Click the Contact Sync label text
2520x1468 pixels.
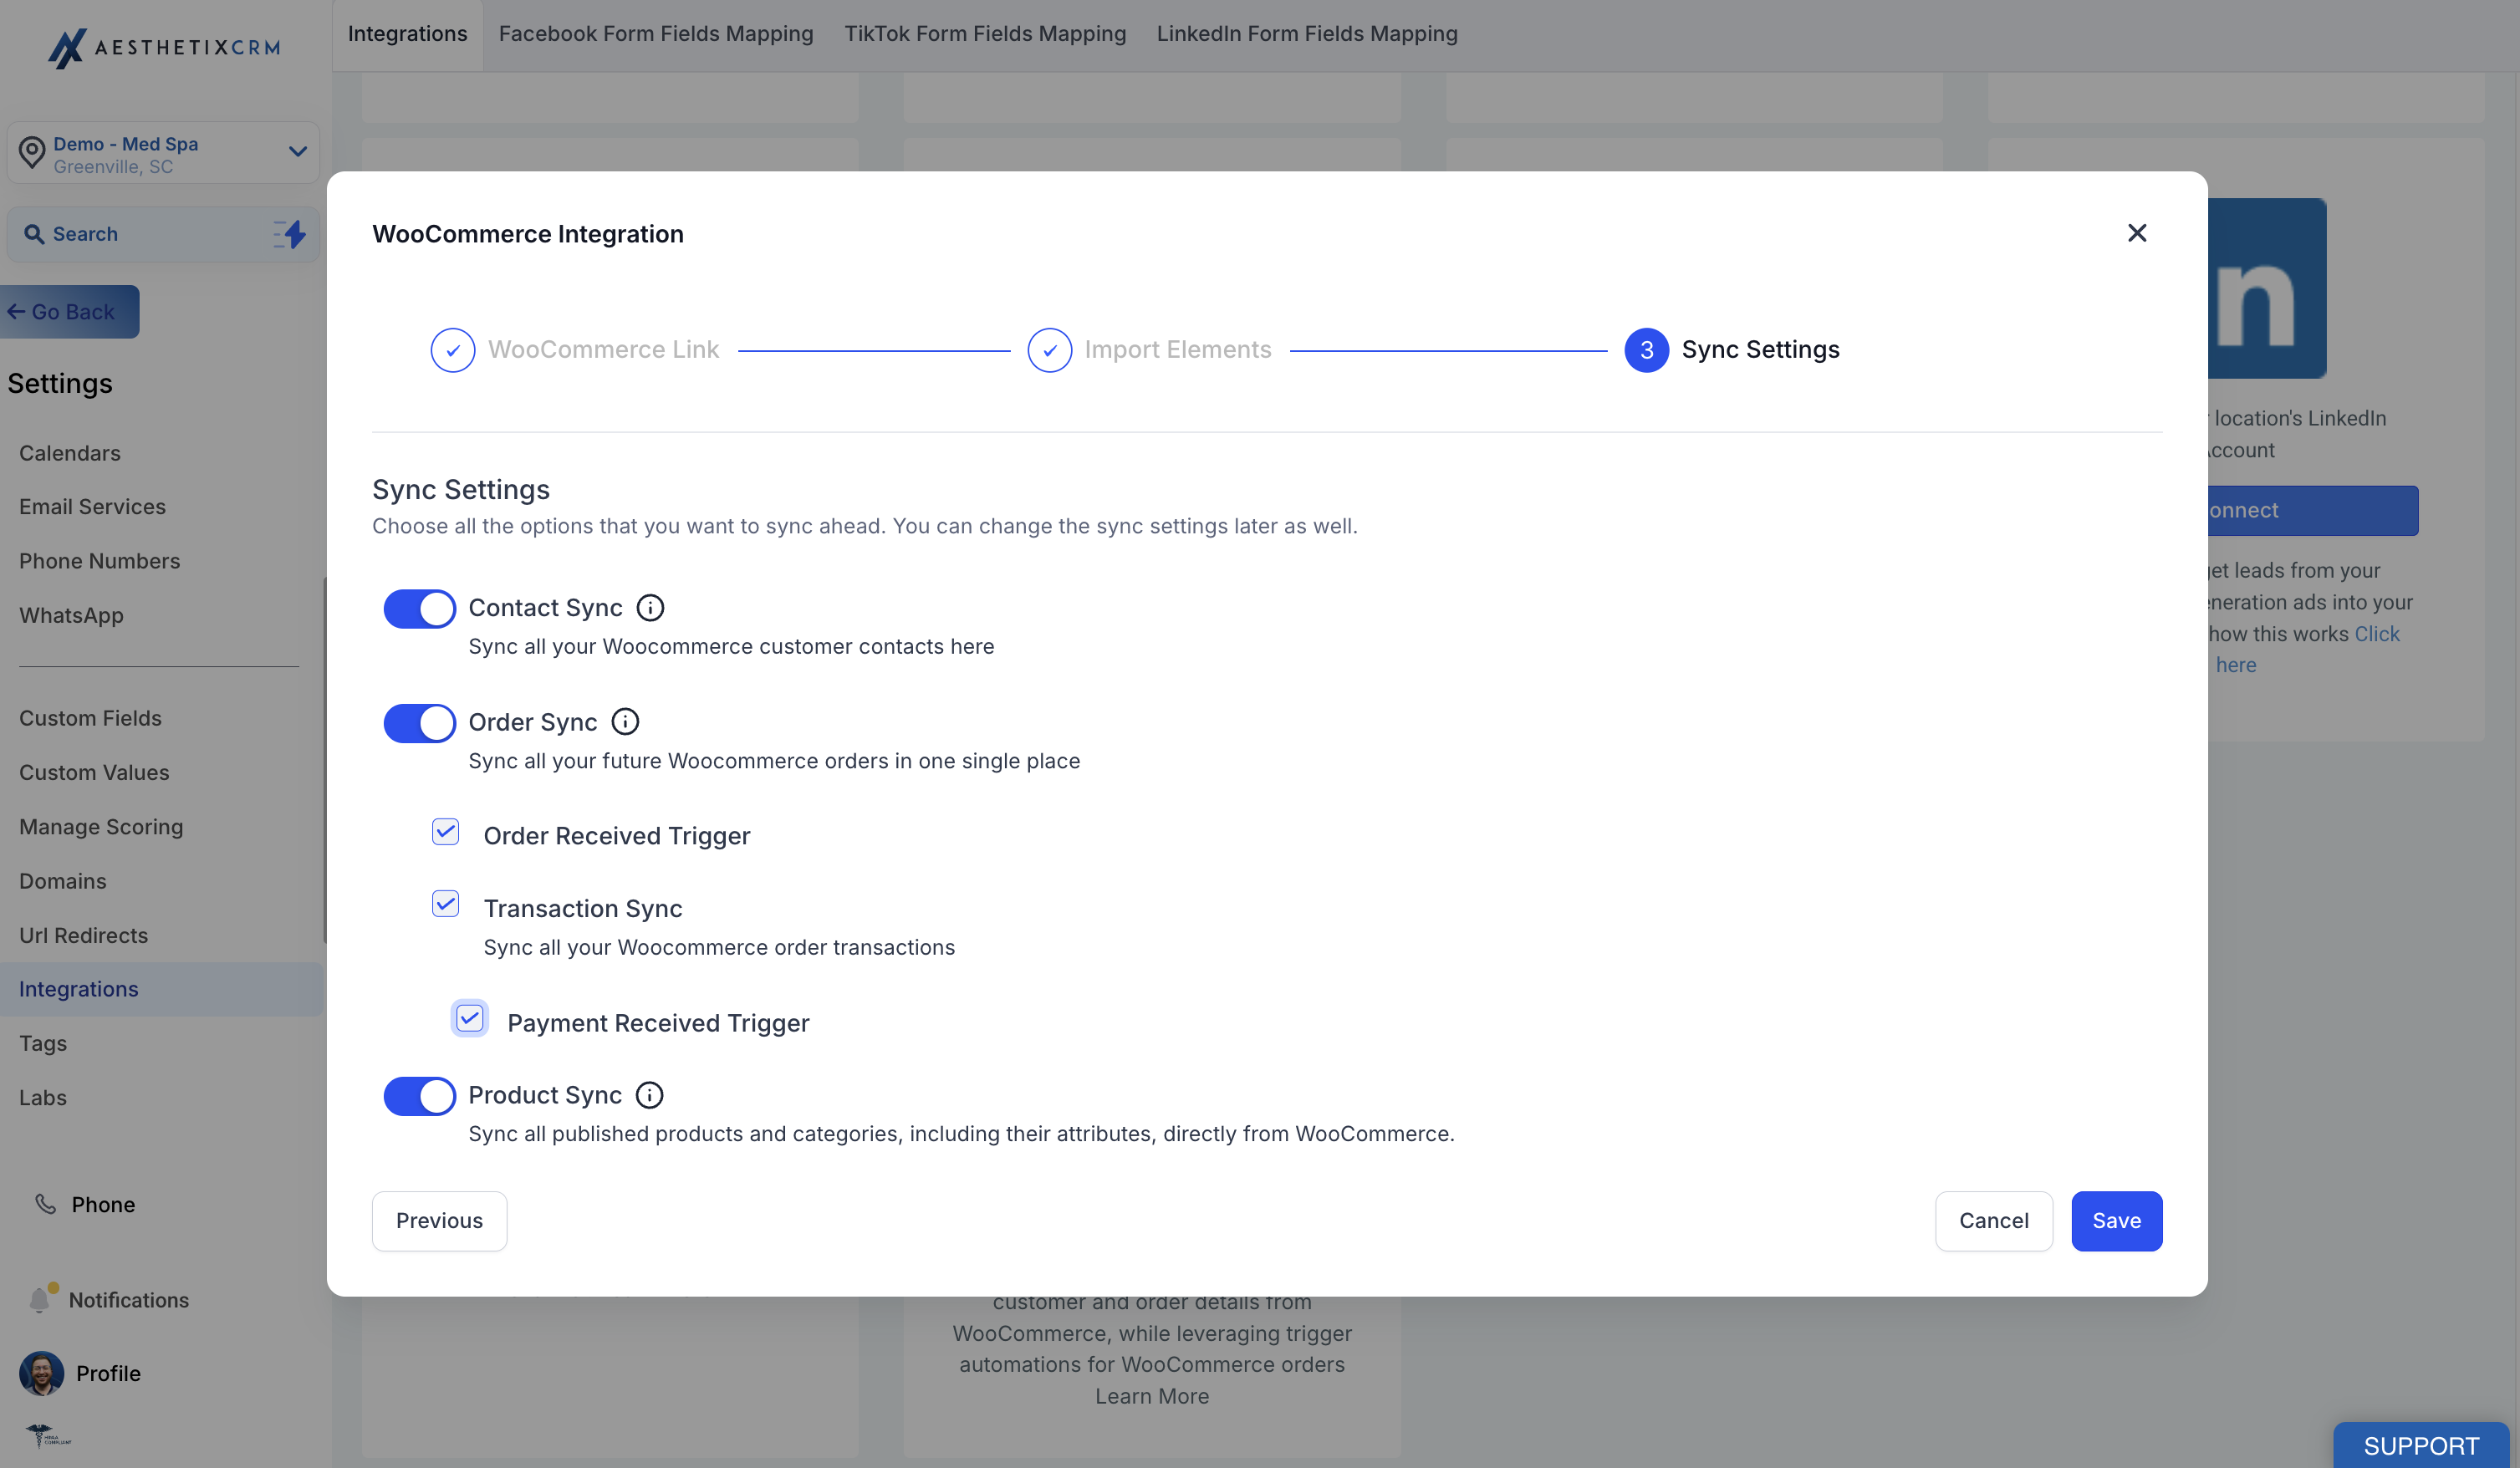(545, 608)
